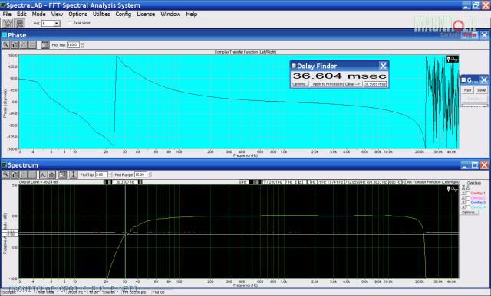
Task: Check the Overlay 1 checkbox
Action: (x=468, y=194)
